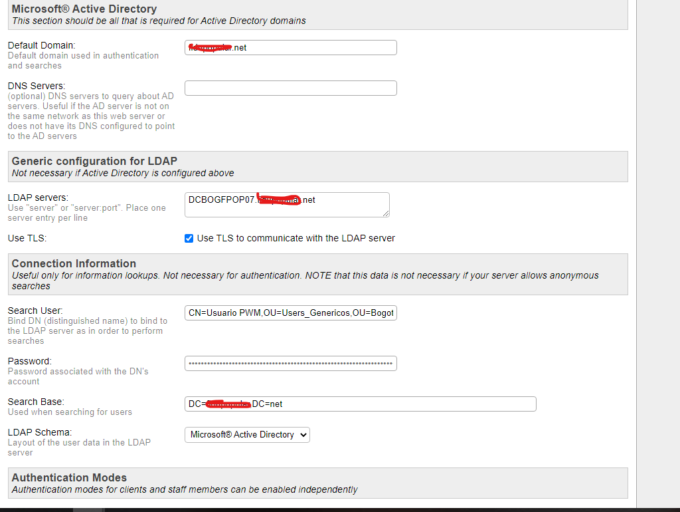Click the 'Default Domain:' field label
Screen dimensions: 680x512
[x=41, y=45]
